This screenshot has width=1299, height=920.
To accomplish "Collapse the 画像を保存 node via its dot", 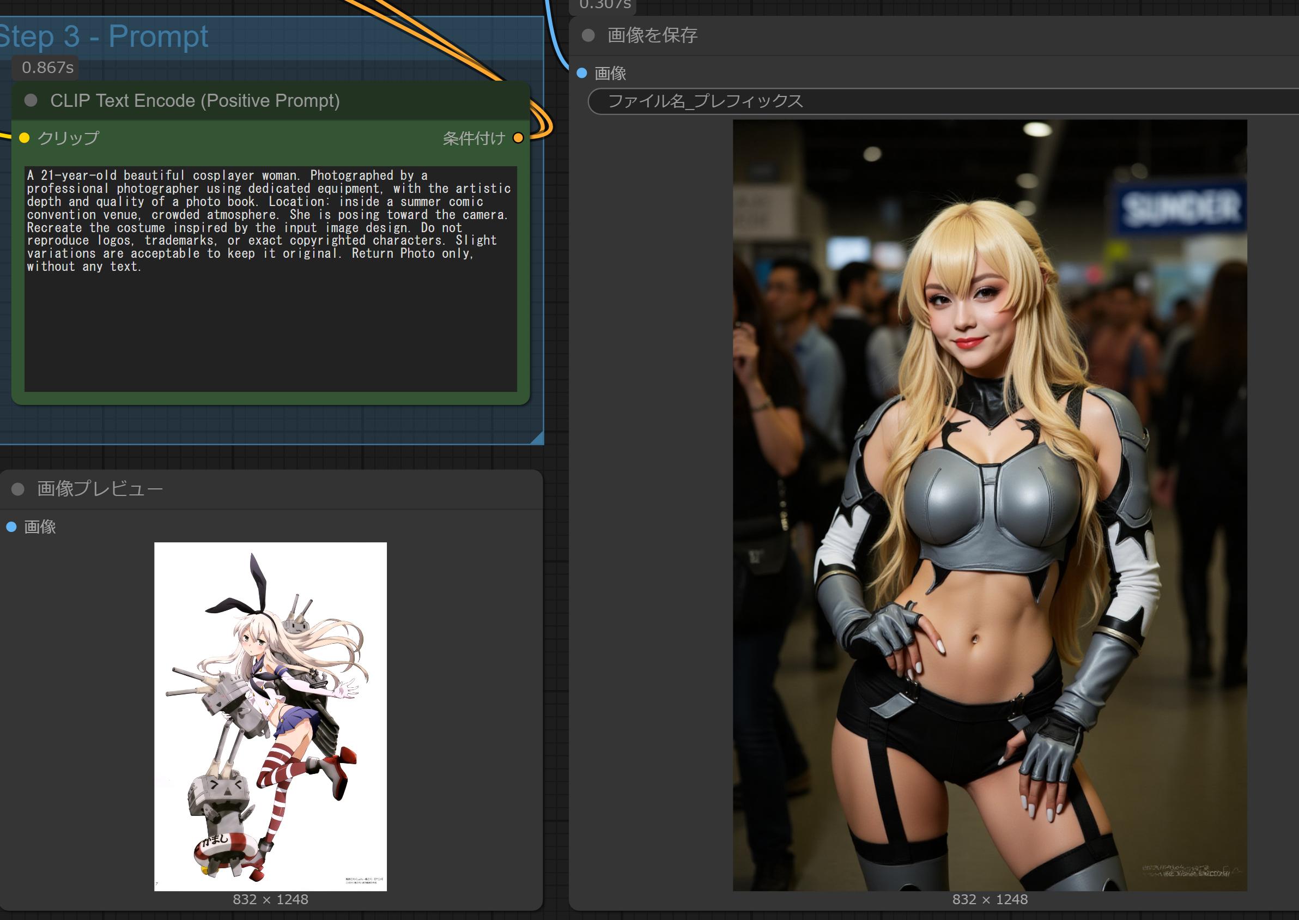I will [x=588, y=35].
